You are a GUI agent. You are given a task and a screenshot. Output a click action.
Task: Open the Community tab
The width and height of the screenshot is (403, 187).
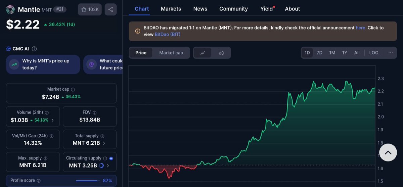click(x=233, y=9)
